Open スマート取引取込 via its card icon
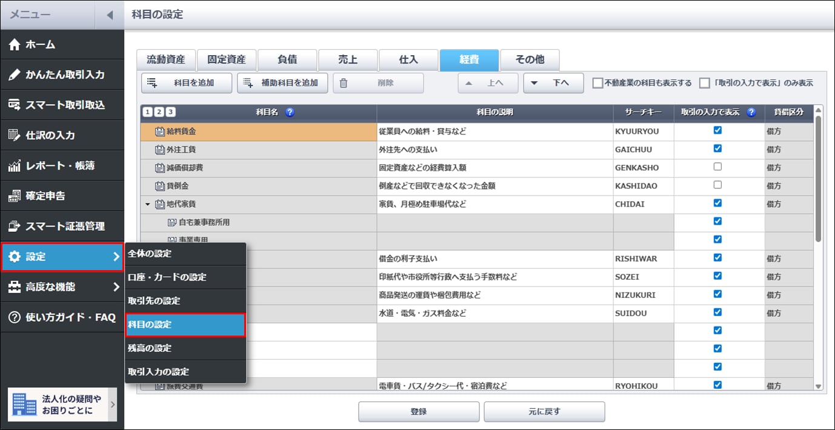Screen dimensions: 835x430 coord(15,105)
